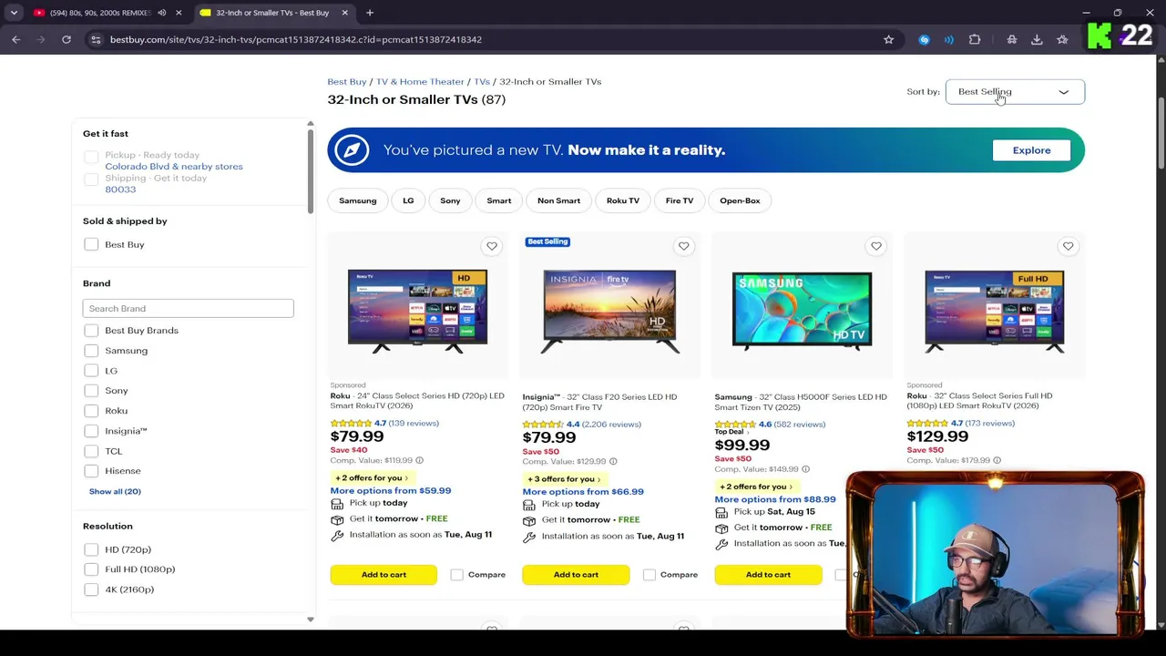Click the star rating of Roku 32-inch TV
The image size is (1166, 656).
pos(927,424)
